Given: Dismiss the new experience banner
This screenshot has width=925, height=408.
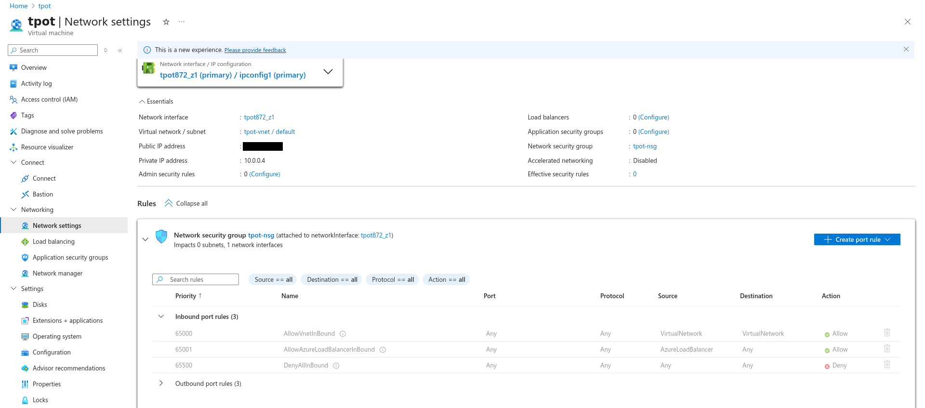Looking at the screenshot, I should [906, 49].
